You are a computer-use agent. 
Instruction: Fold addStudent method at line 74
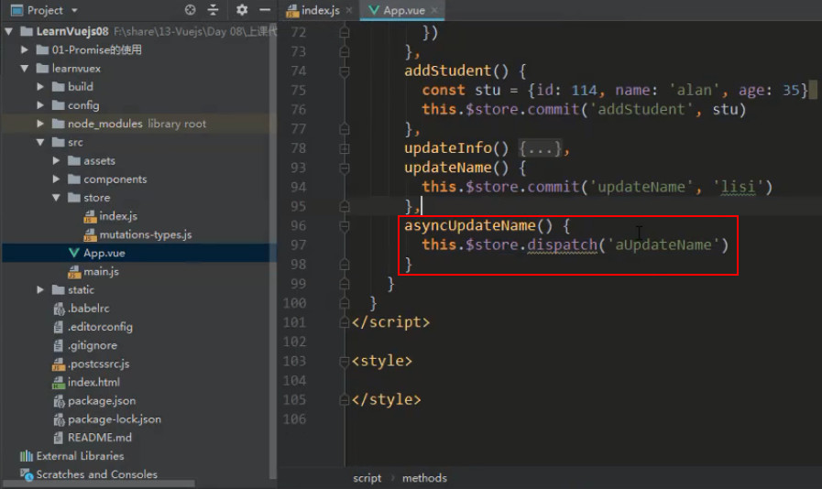coord(345,71)
